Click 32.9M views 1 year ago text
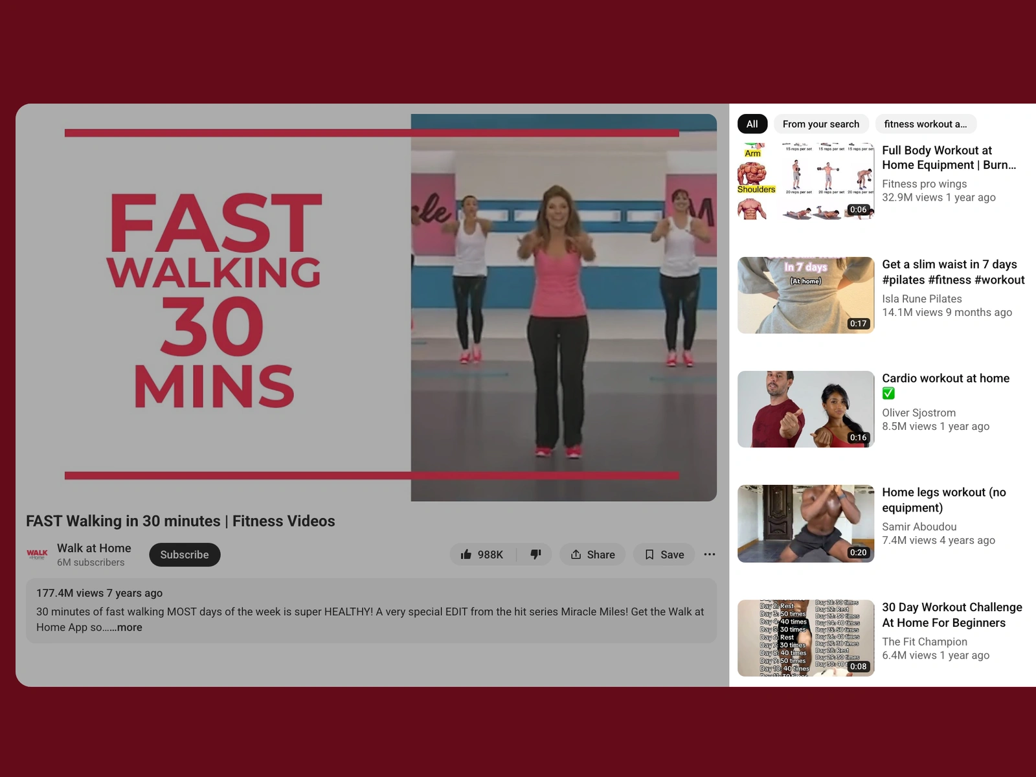Viewport: 1036px width, 777px height. click(x=939, y=197)
